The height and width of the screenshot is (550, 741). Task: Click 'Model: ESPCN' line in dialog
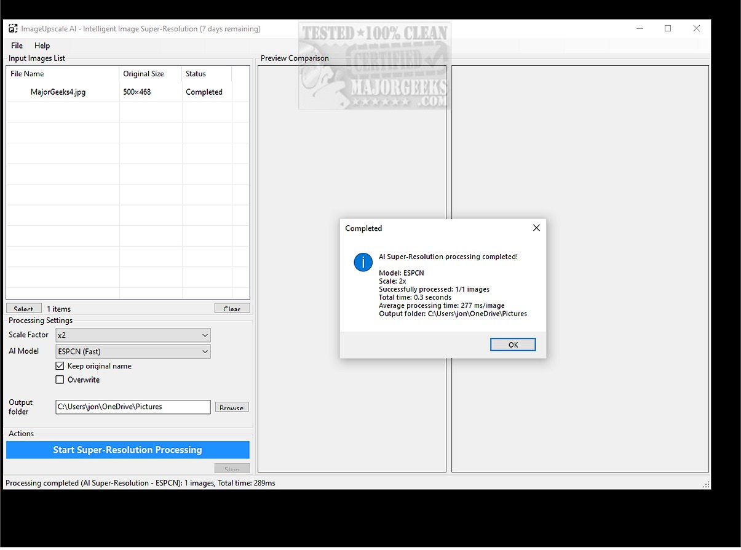pos(402,273)
